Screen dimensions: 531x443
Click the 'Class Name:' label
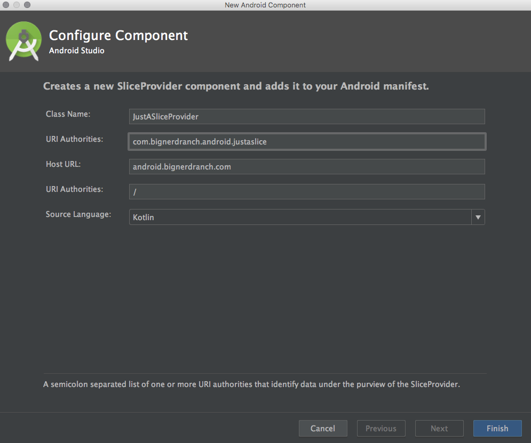(68, 114)
